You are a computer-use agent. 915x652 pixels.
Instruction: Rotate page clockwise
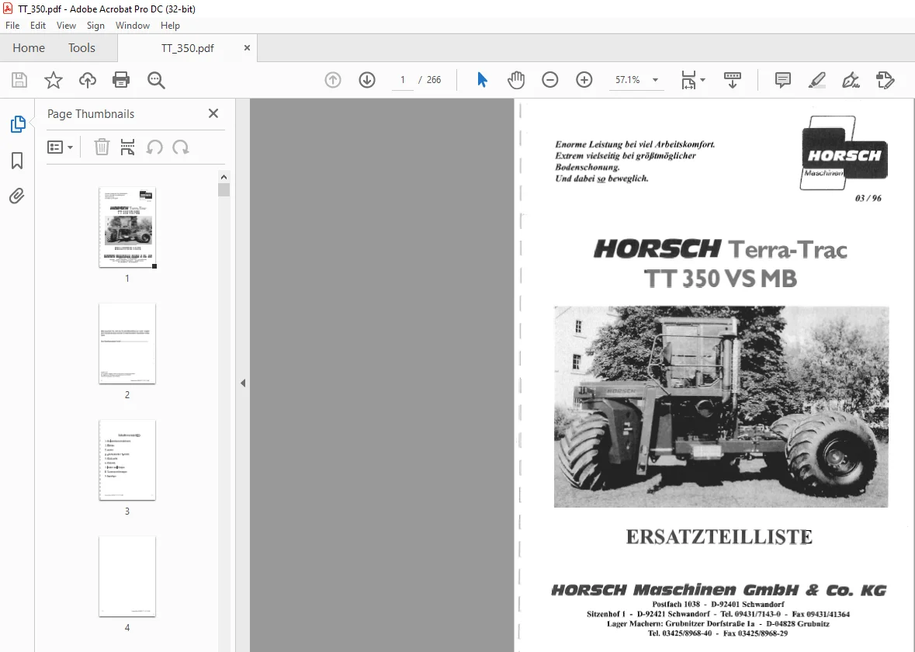click(181, 147)
